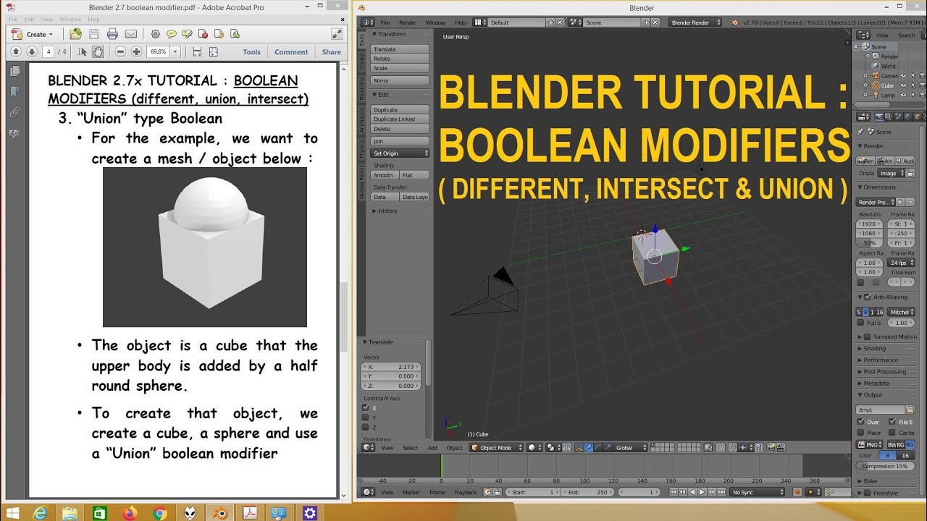This screenshot has width=927, height=521.
Task: Enable the Y constraint axis checkbox
Action: coord(366,418)
